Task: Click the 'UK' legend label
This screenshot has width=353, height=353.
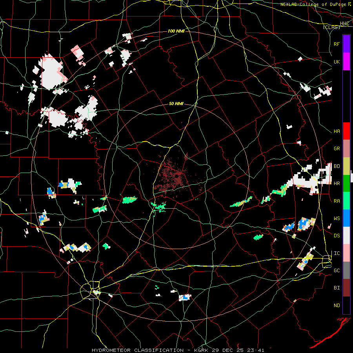Action: click(x=337, y=62)
